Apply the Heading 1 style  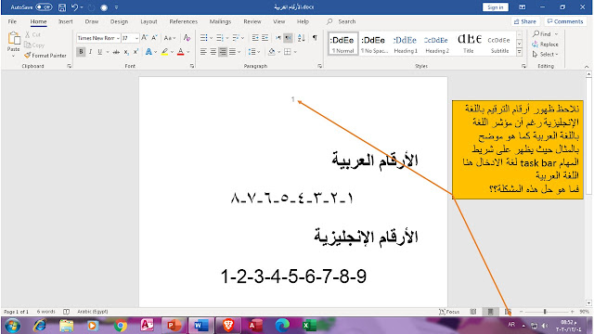[x=406, y=44]
